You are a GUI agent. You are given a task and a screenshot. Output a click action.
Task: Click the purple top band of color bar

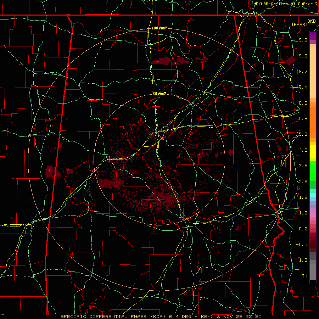(x=313, y=35)
